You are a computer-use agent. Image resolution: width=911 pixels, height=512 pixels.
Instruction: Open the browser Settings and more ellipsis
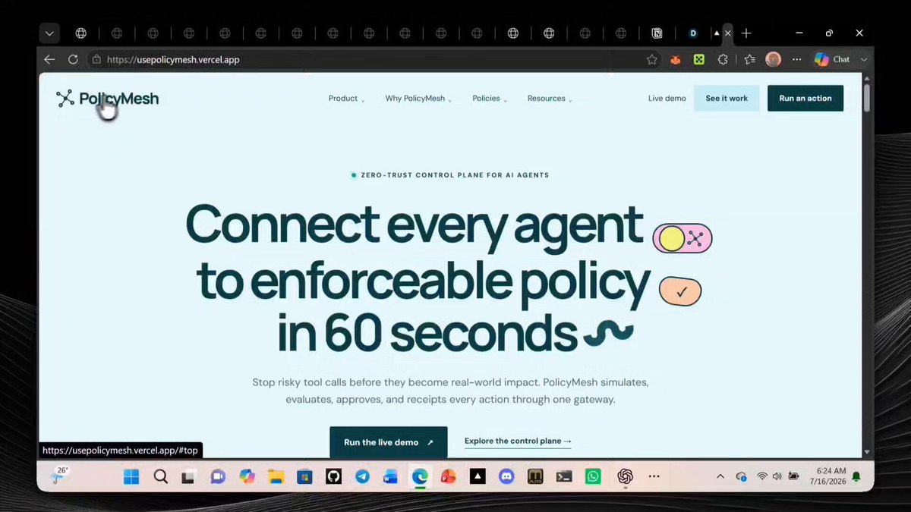(796, 59)
